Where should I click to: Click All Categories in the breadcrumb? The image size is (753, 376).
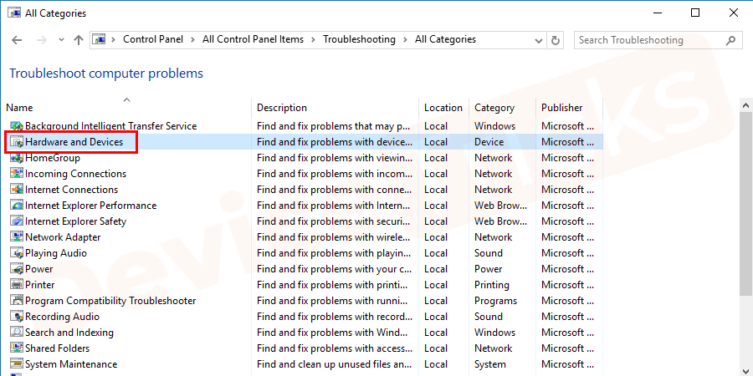click(x=446, y=39)
